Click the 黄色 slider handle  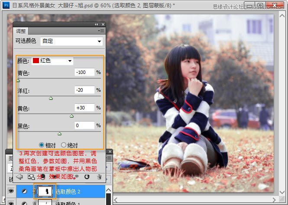[71, 116]
